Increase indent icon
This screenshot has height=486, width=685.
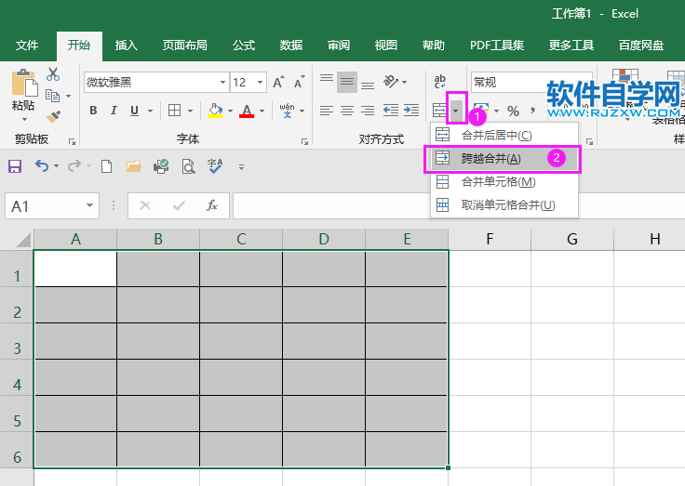tap(411, 111)
